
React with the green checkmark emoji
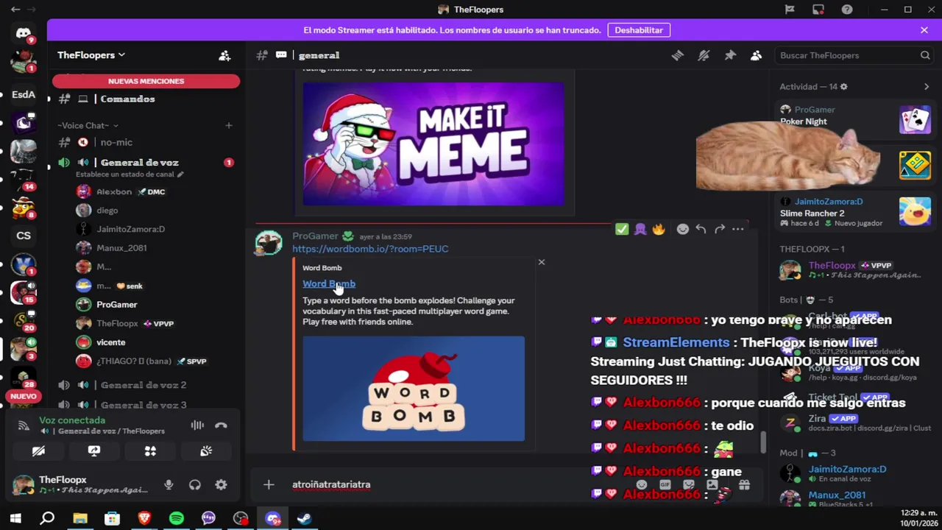tap(622, 229)
